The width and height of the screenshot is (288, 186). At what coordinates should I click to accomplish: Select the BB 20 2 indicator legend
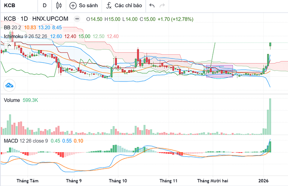(13, 28)
